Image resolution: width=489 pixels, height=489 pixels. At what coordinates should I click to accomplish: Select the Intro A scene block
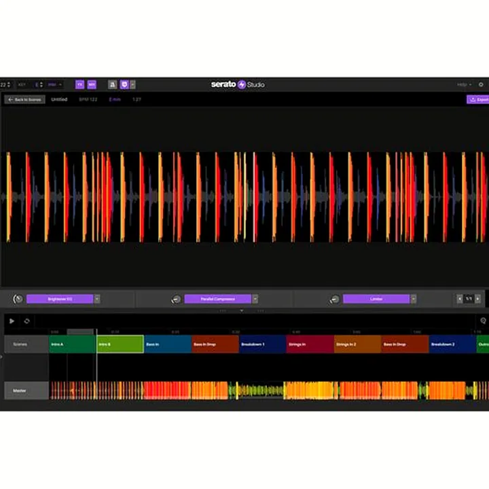pyautogui.click(x=73, y=344)
